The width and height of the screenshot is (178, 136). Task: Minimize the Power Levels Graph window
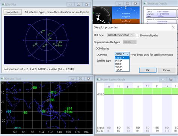coord(163,79)
